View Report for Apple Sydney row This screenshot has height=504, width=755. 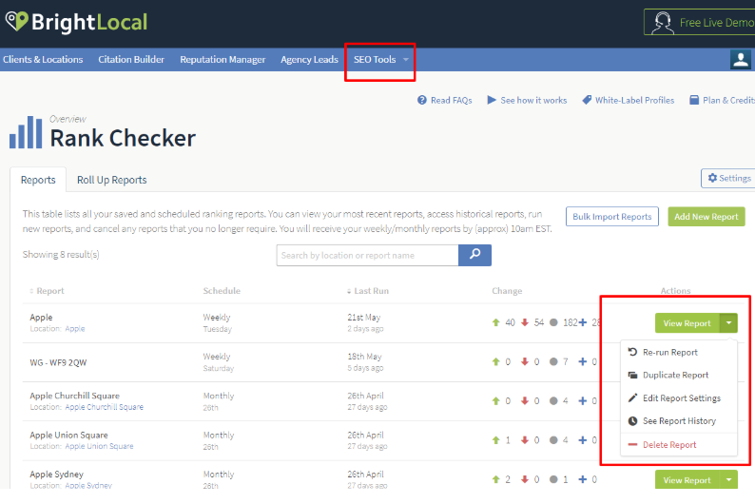point(687,480)
